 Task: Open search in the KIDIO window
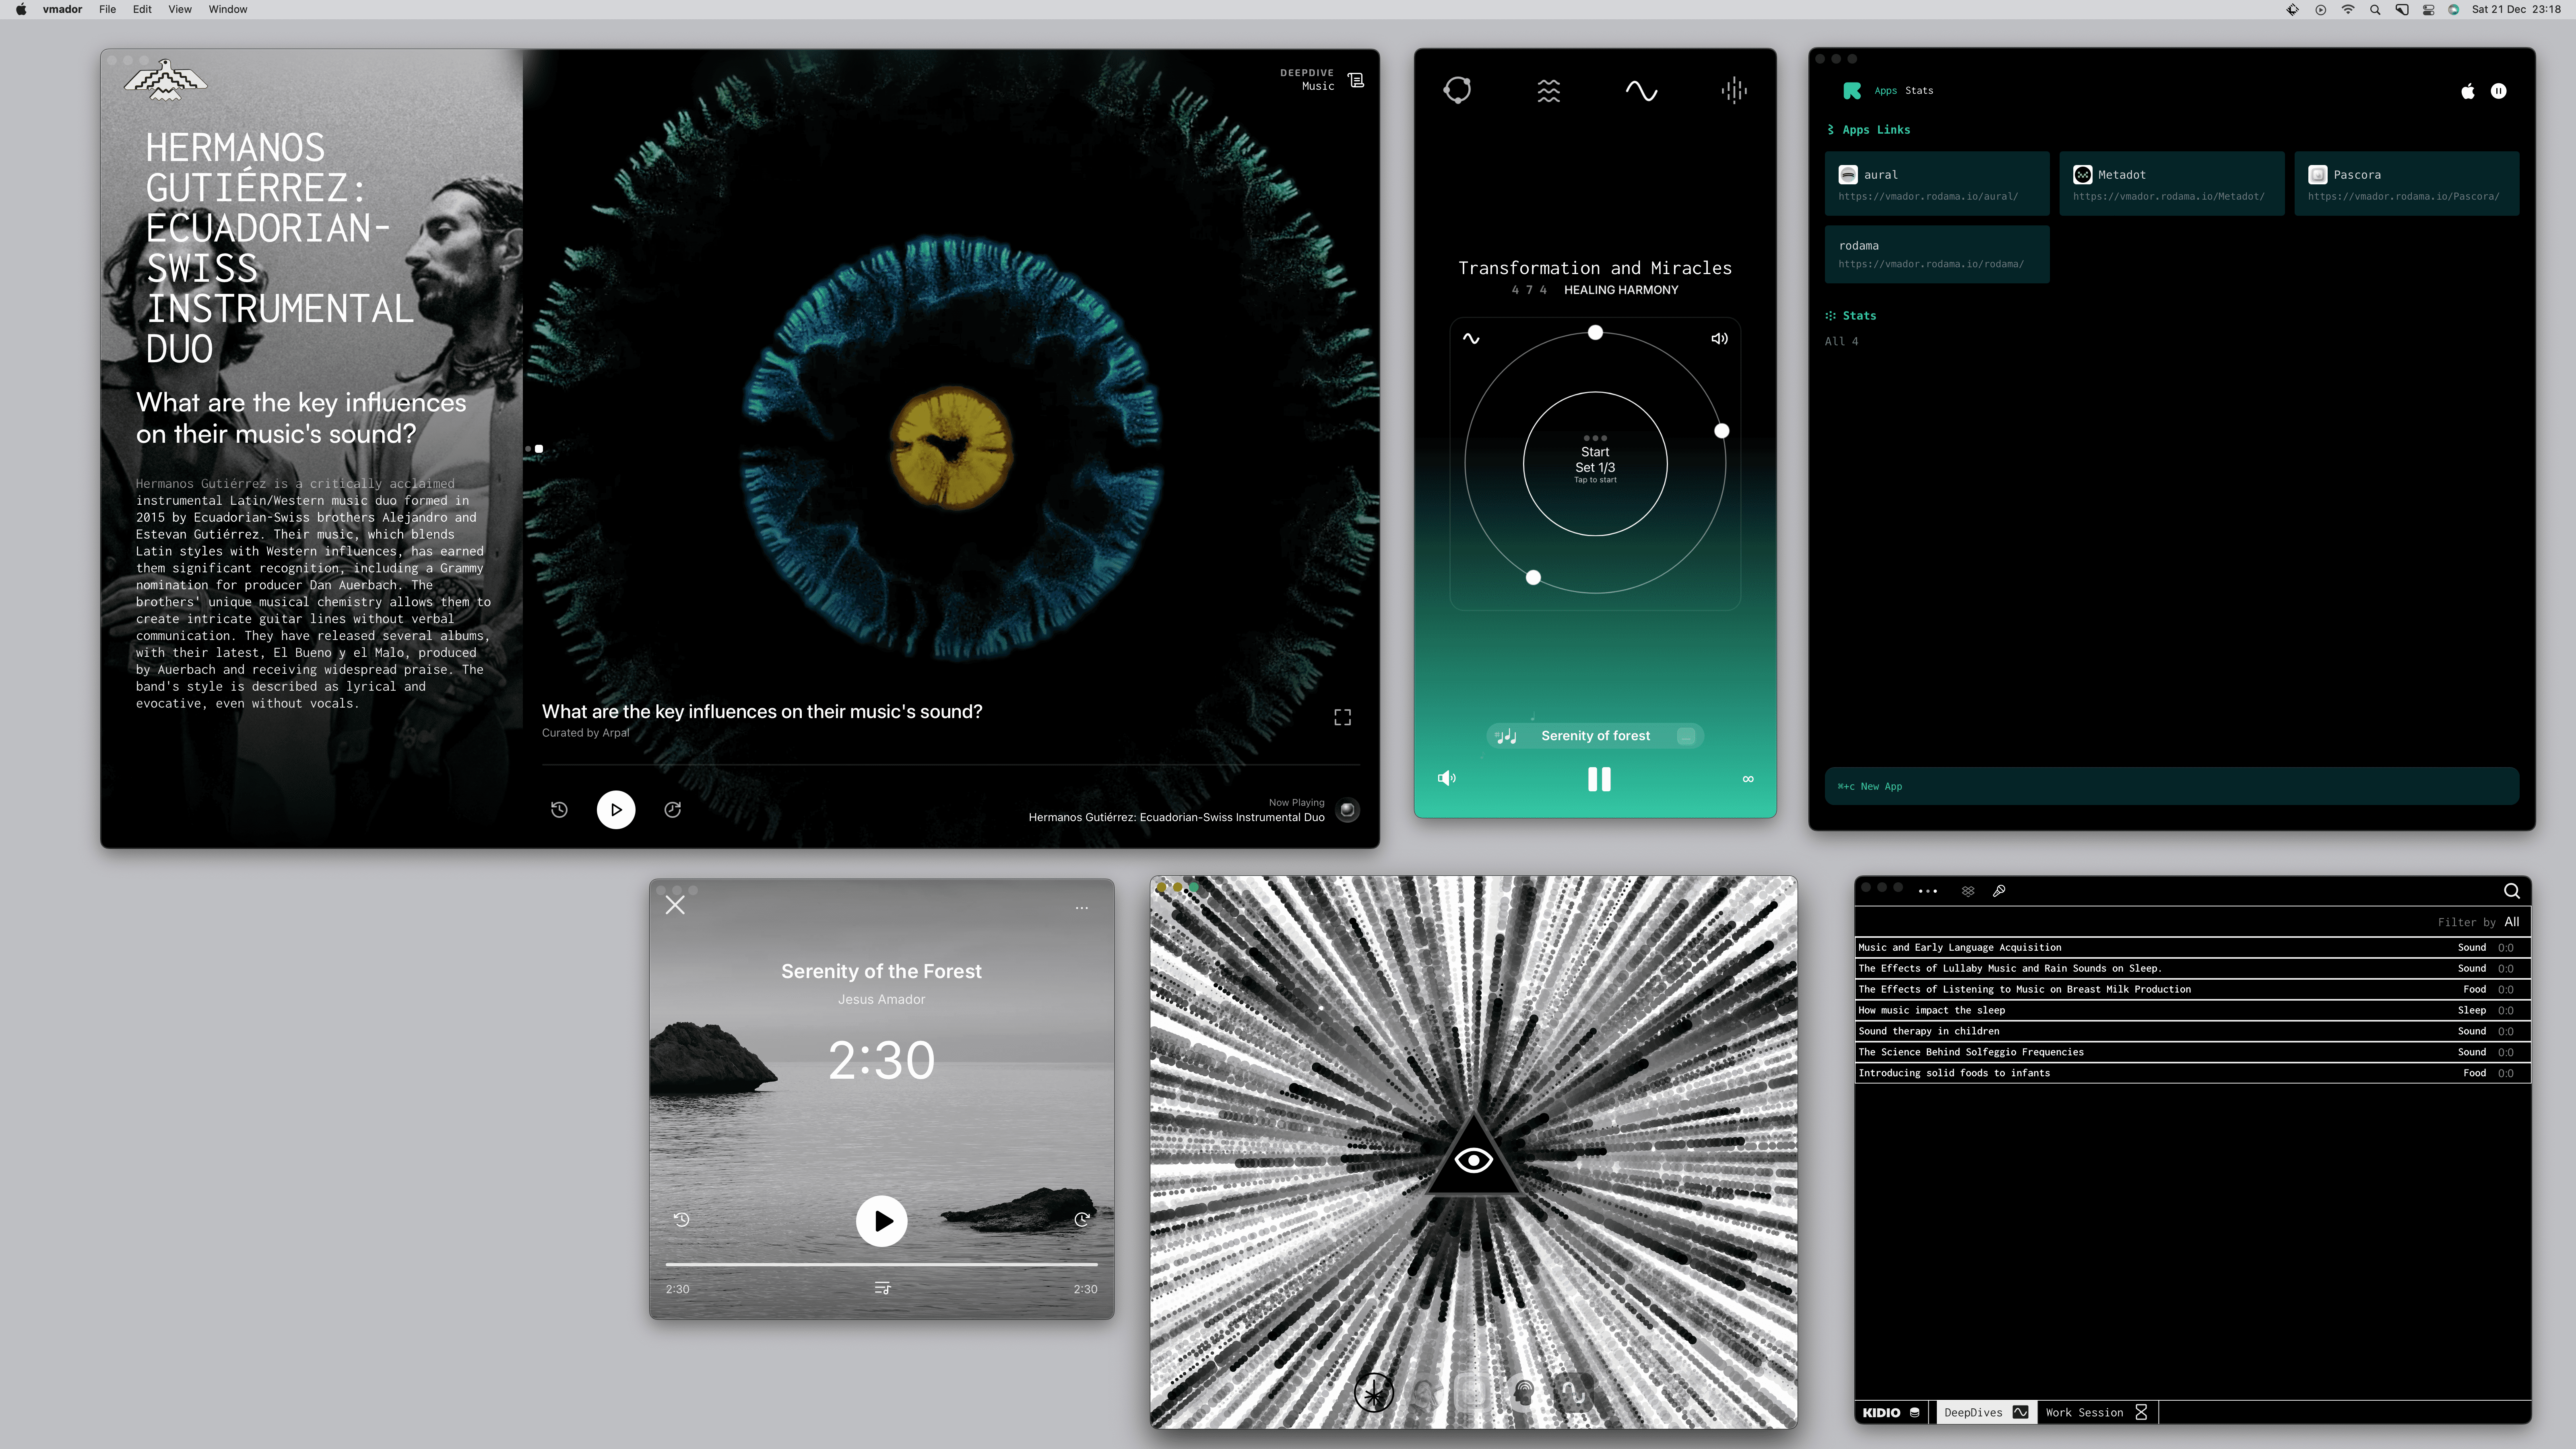pos(2511,891)
